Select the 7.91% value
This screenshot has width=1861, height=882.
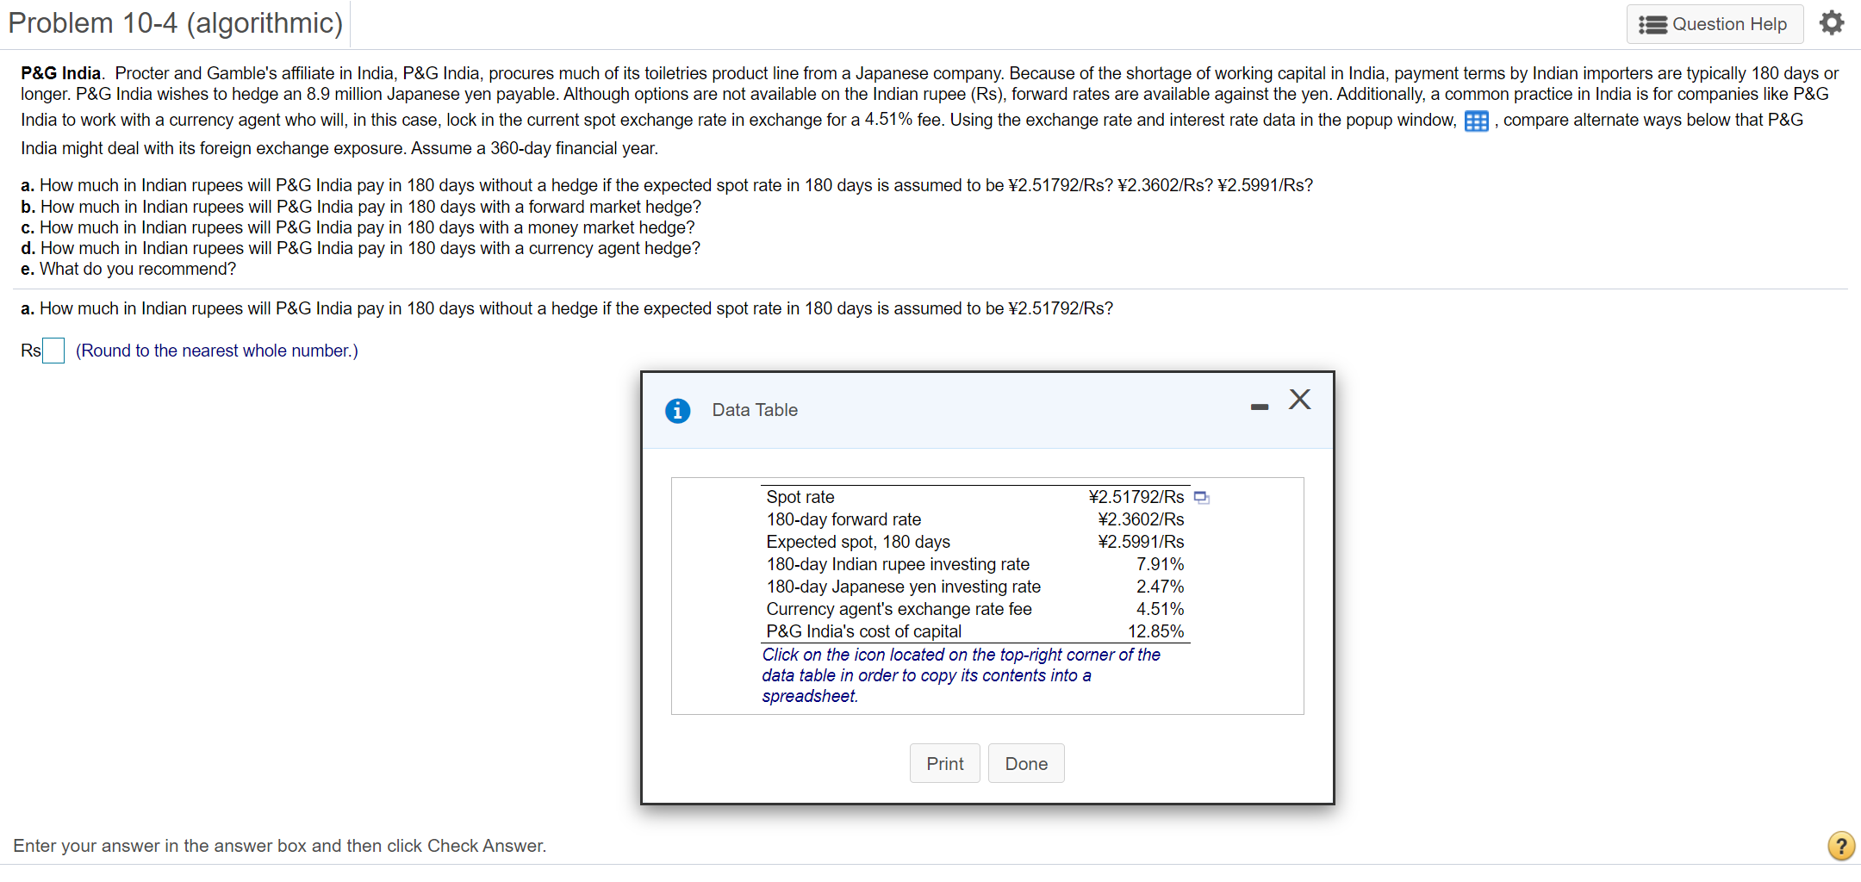click(x=1160, y=564)
